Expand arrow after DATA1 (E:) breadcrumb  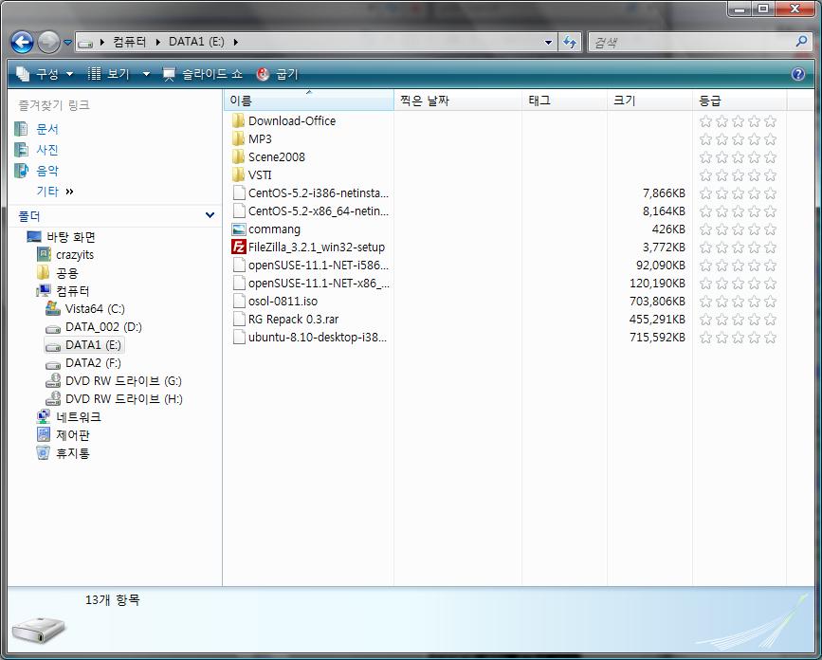tap(236, 42)
